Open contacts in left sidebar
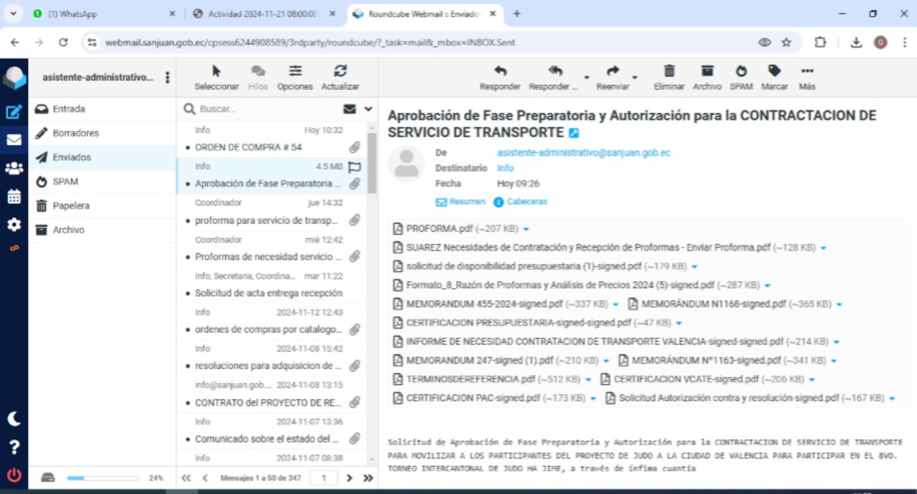This screenshot has height=494, width=917. [x=13, y=169]
